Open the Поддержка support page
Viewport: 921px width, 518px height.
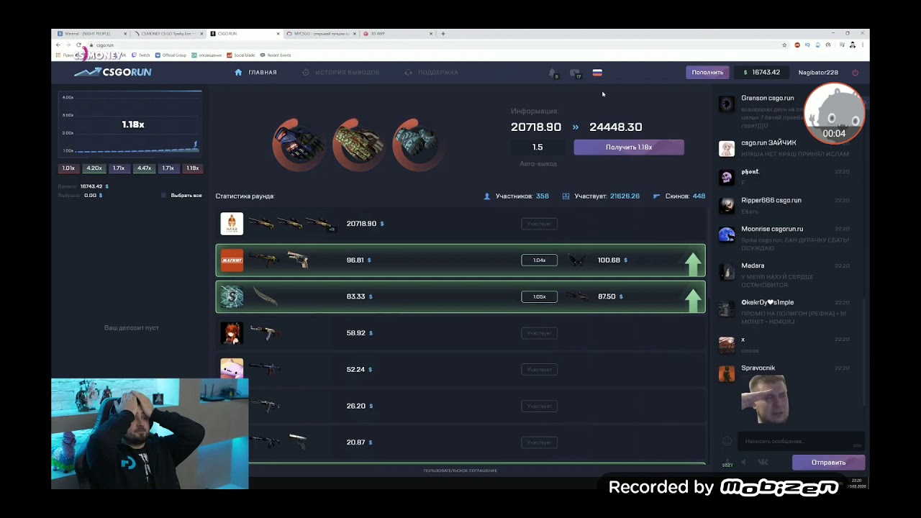coord(432,73)
